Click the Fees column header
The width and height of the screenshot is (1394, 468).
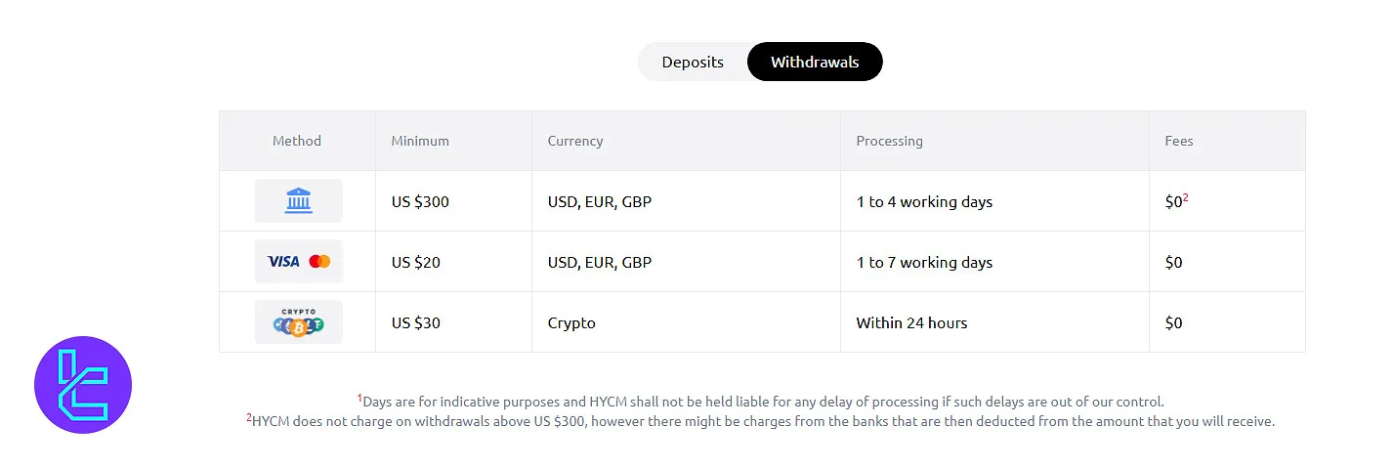tap(1179, 141)
